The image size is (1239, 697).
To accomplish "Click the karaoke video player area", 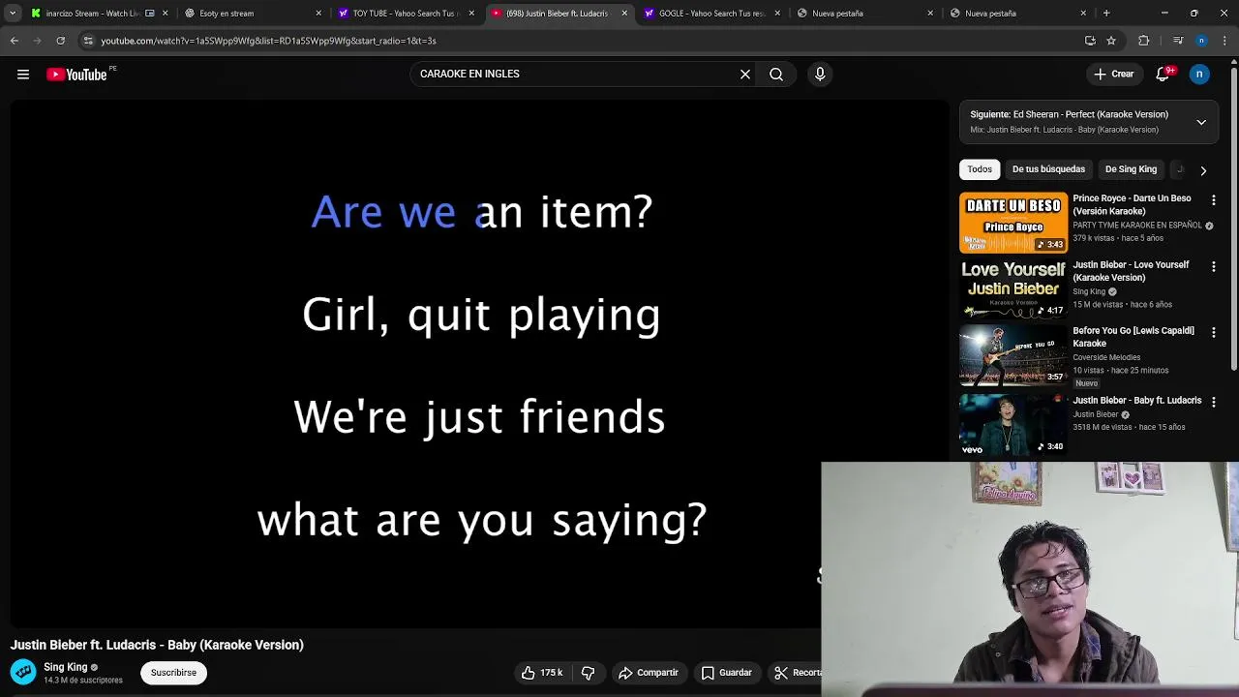I will pyautogui.click(x=481, y=364).
